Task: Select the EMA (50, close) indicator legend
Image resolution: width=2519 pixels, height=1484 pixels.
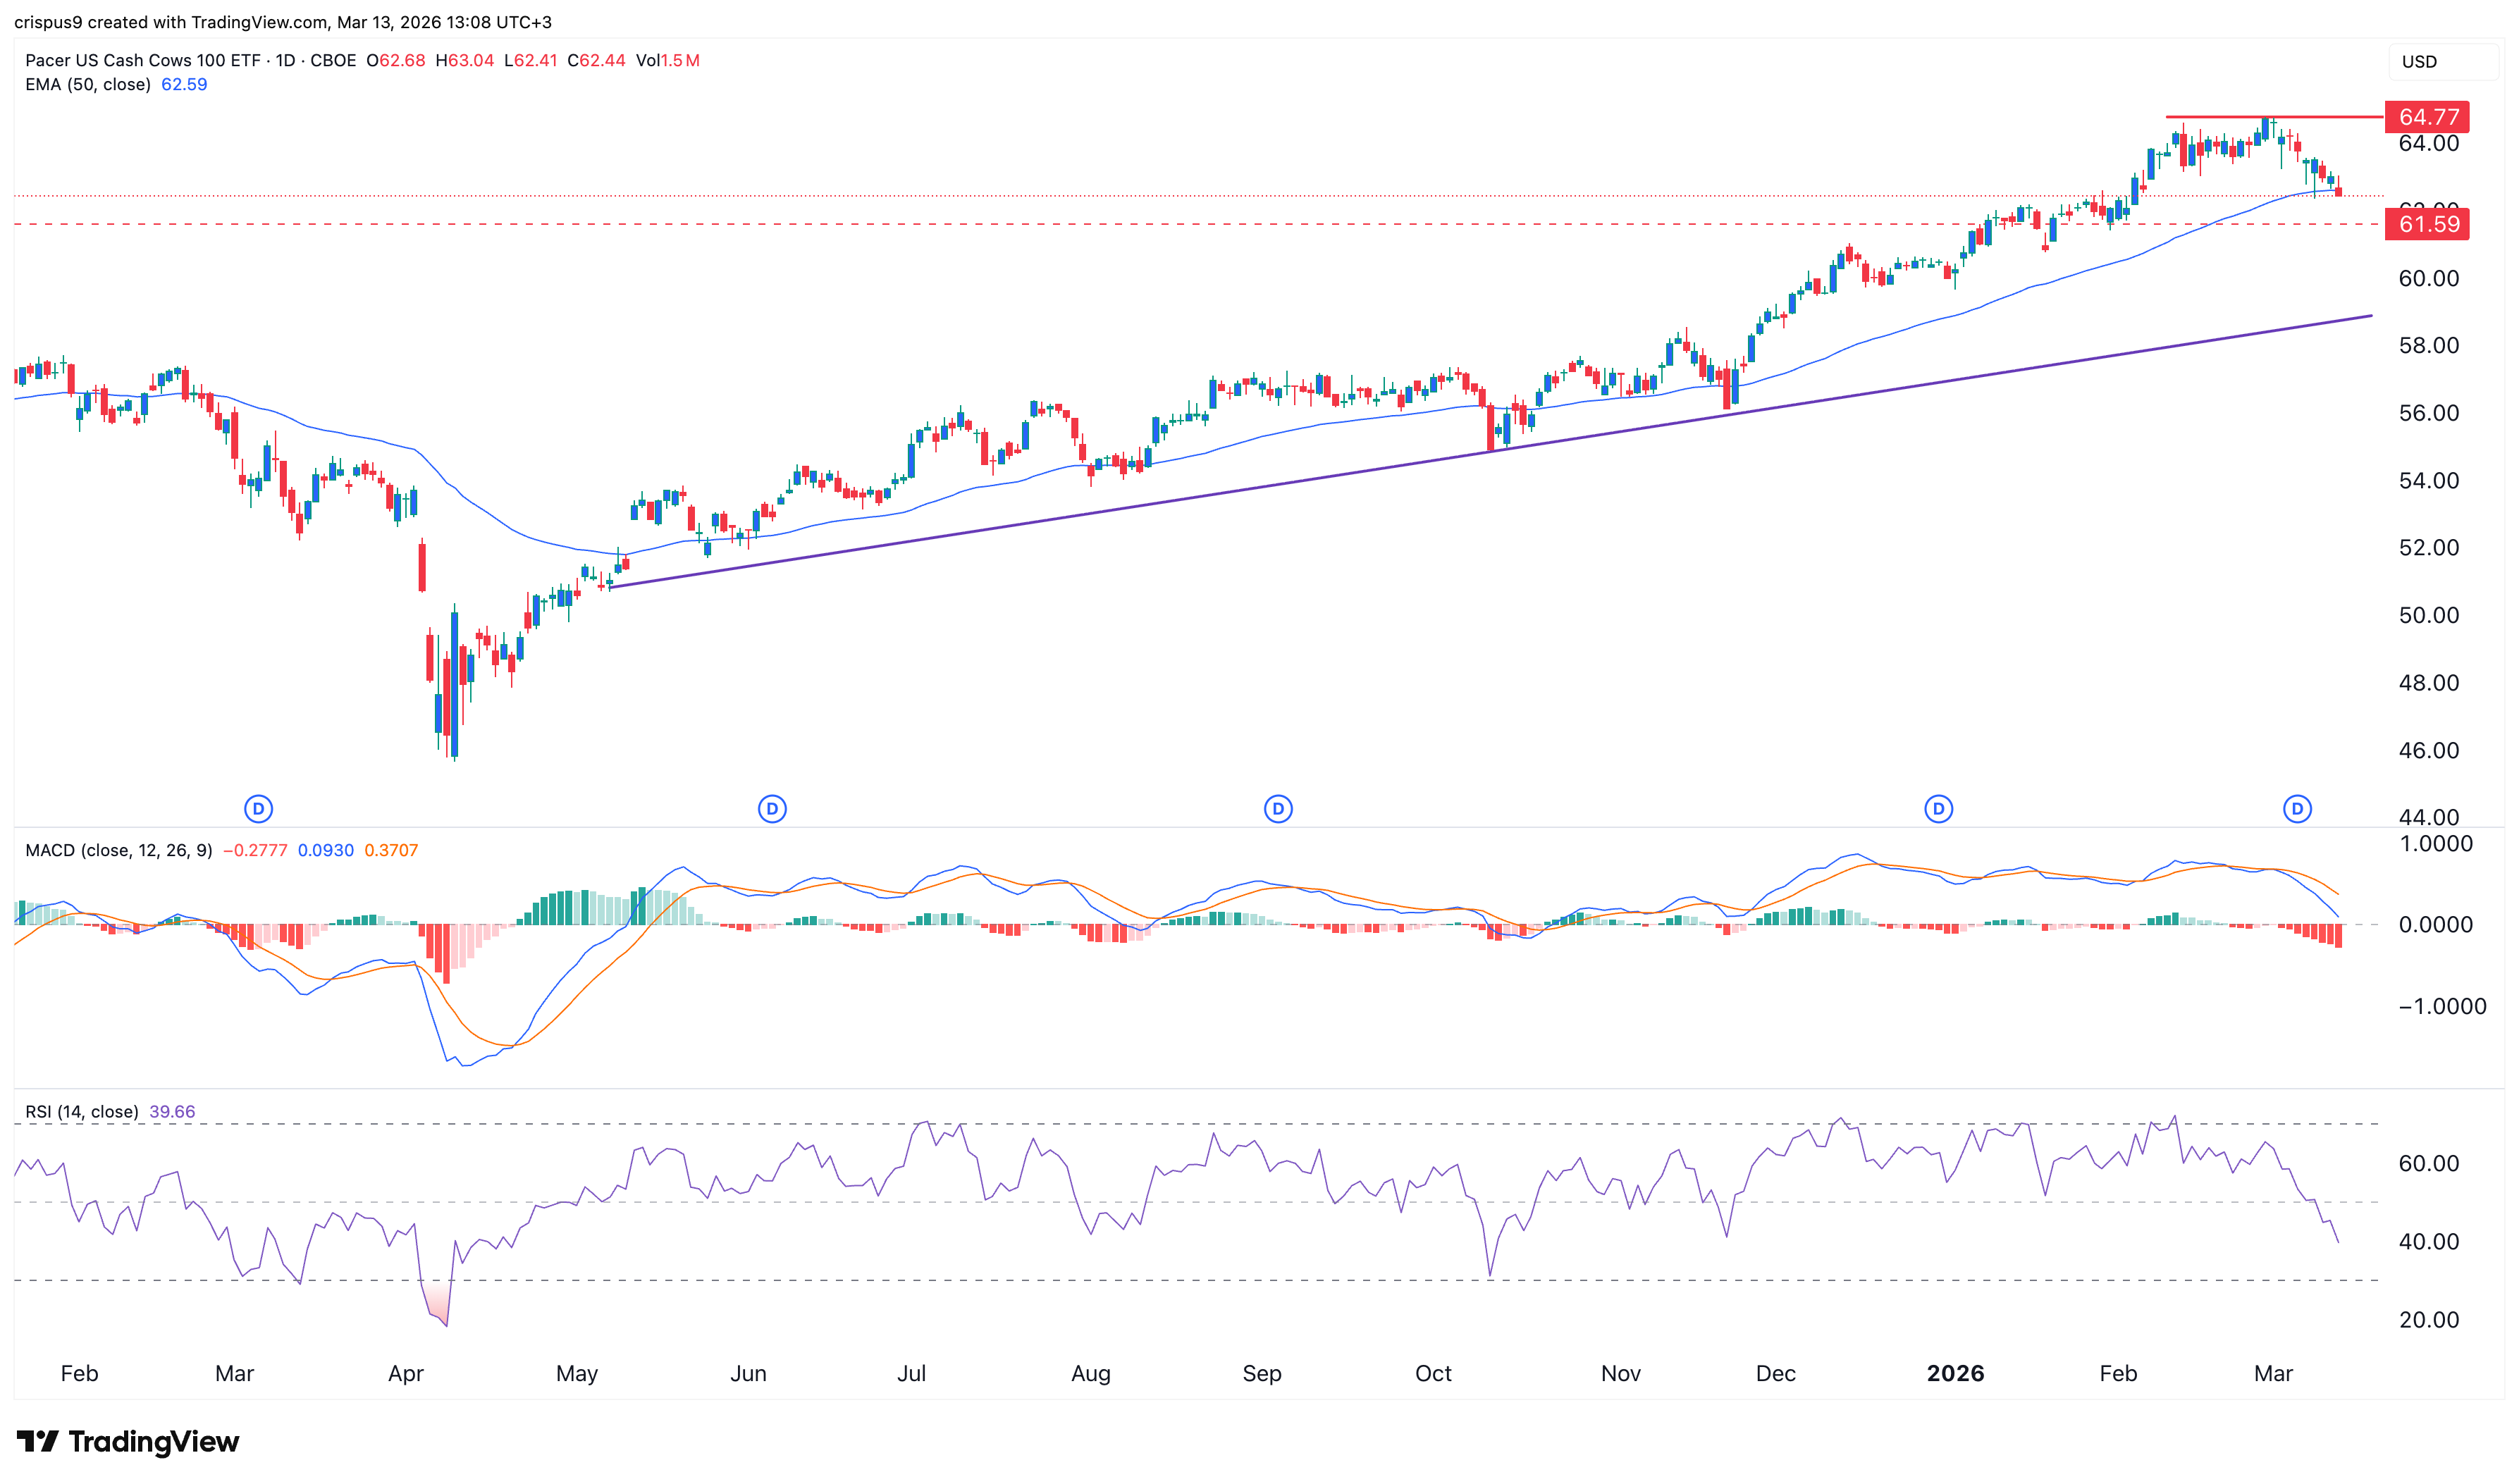Action: 88,84
